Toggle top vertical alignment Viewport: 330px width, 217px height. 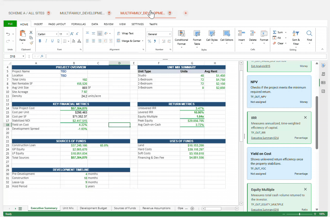click(87, 33)
